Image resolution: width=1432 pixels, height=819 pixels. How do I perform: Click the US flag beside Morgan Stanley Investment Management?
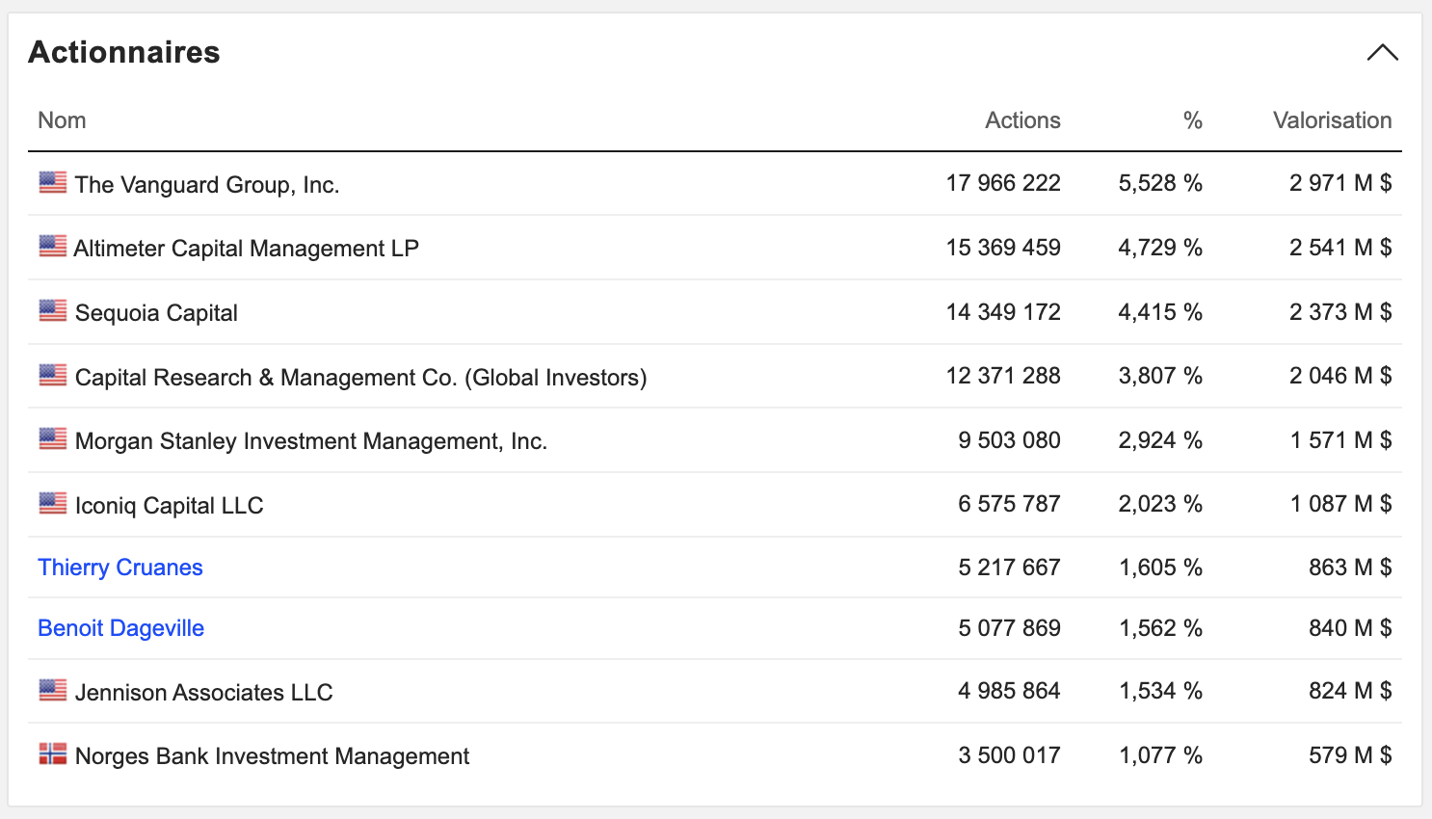click(53, 438)
